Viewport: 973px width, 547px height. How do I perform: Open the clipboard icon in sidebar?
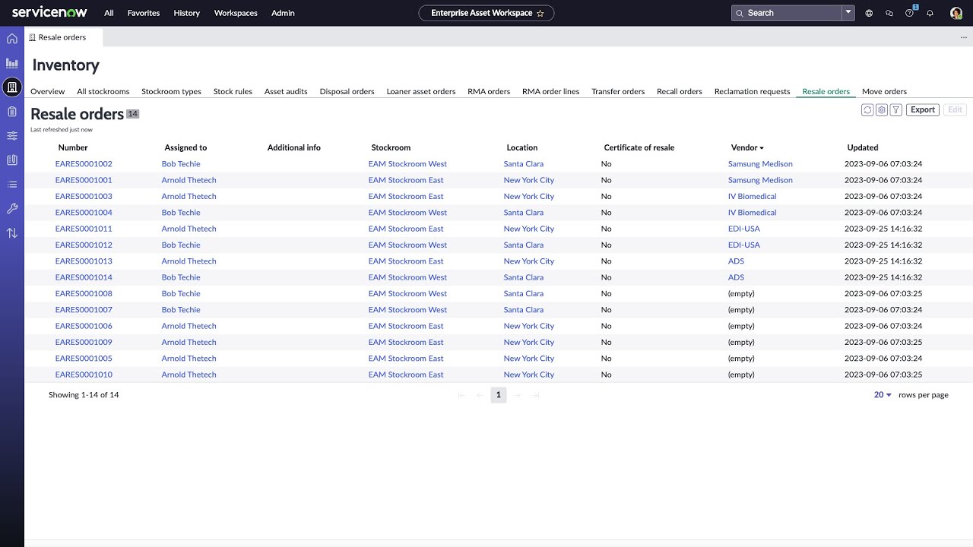click(x=12, y=112)
